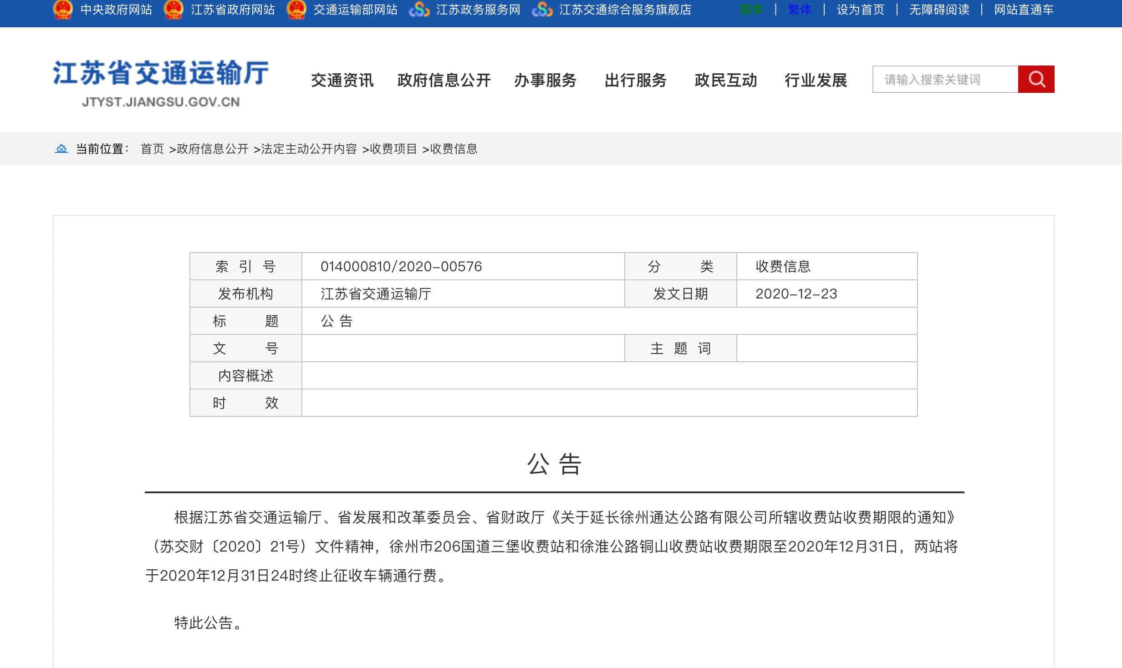Screen dimensions: 1122x668
Task: Open the 政府信息公开 navigation menu
Action: pyautogui.click(x=444, y=80)
